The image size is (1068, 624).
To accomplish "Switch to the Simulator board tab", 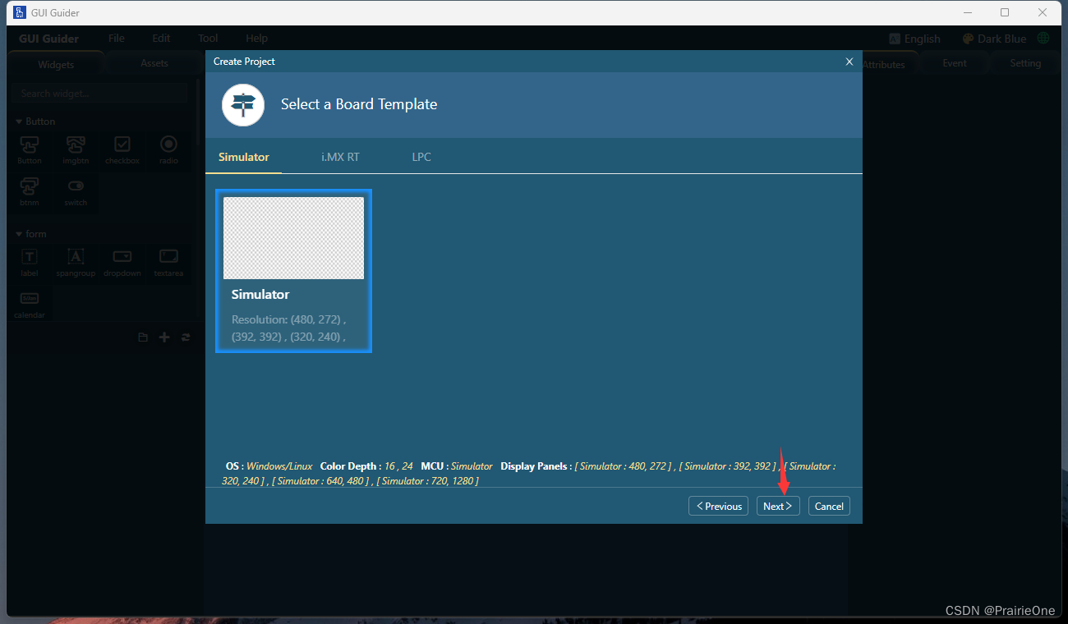I will (x=244, y=157).
